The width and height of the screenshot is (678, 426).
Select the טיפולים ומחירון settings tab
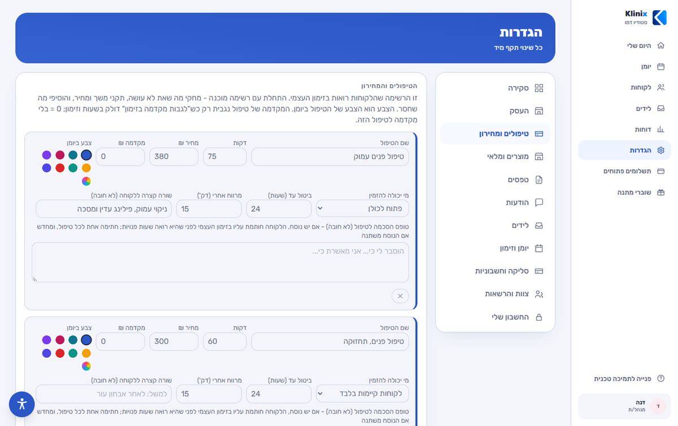pyautogui.click(x=495, y=134)
